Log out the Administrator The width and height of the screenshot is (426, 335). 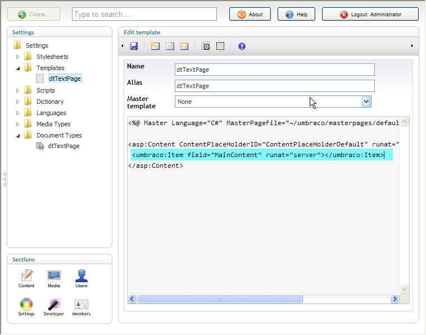[x=370, y=14]
